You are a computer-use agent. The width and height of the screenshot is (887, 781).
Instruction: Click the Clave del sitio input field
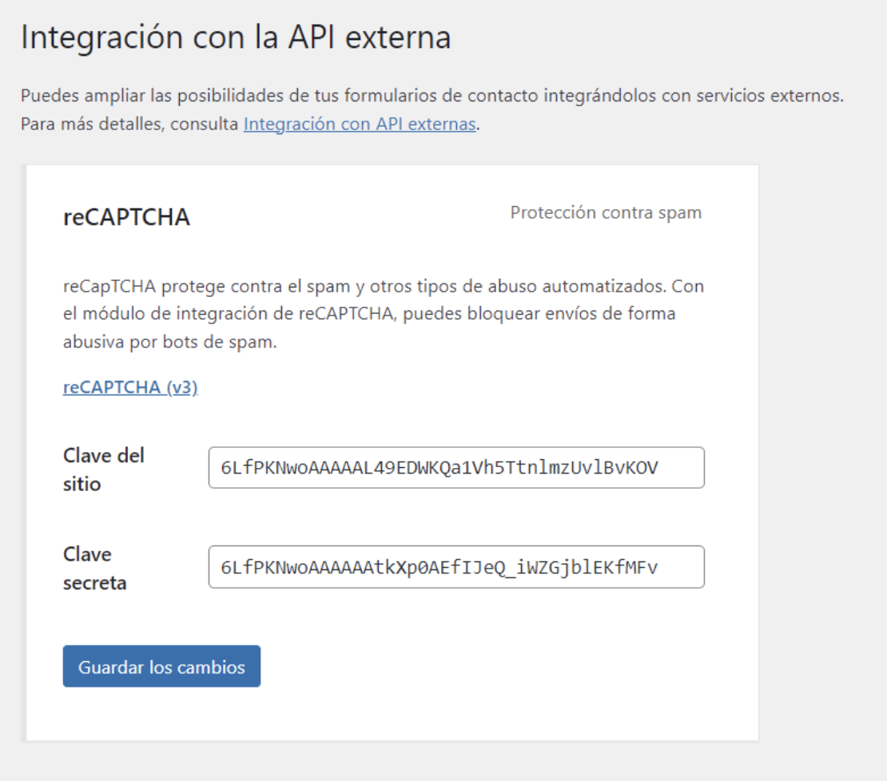[x=456, y=467]
